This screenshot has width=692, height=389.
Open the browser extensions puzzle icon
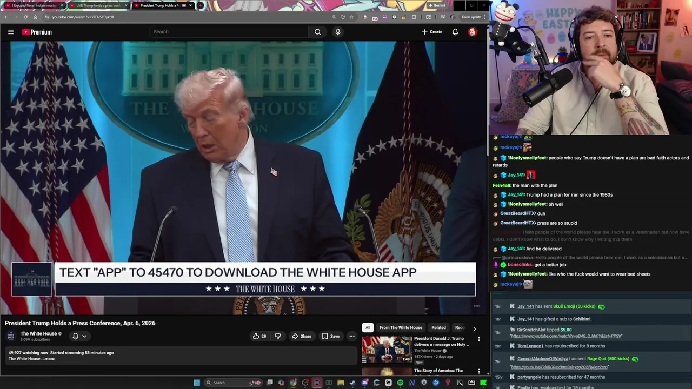click(x=414, y=17)
